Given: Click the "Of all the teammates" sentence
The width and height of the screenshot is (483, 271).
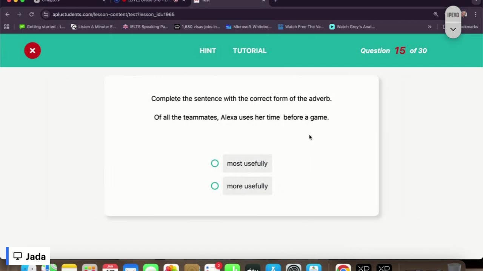Looking at the screenshot, I should [241, 117].
